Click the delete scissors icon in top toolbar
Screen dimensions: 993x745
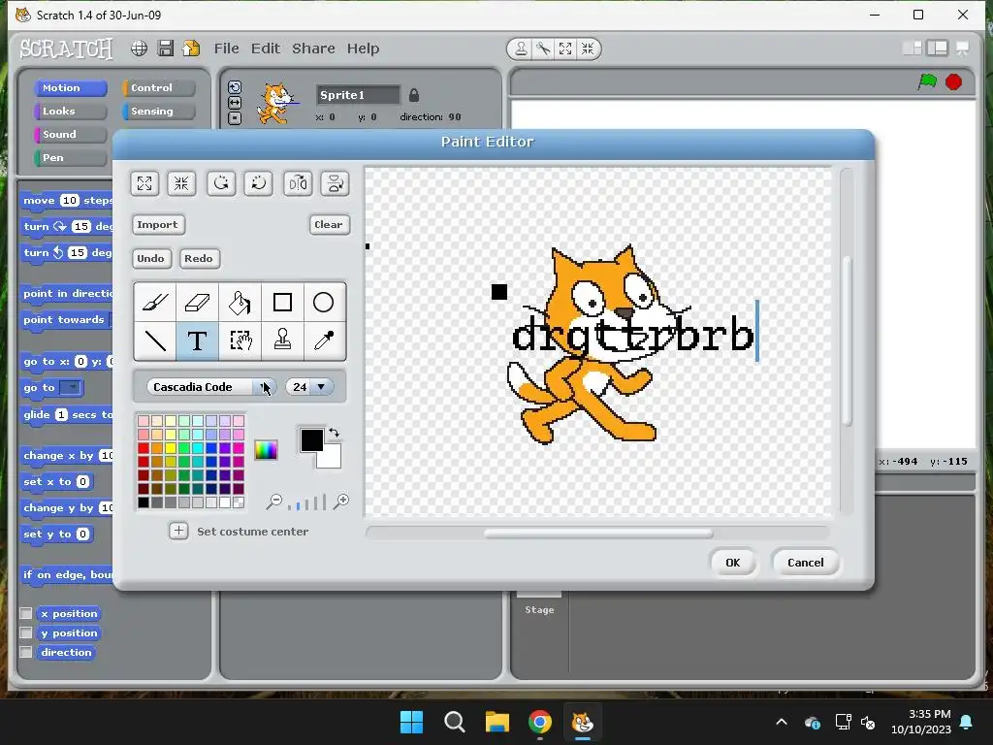(x=543, y=49)
